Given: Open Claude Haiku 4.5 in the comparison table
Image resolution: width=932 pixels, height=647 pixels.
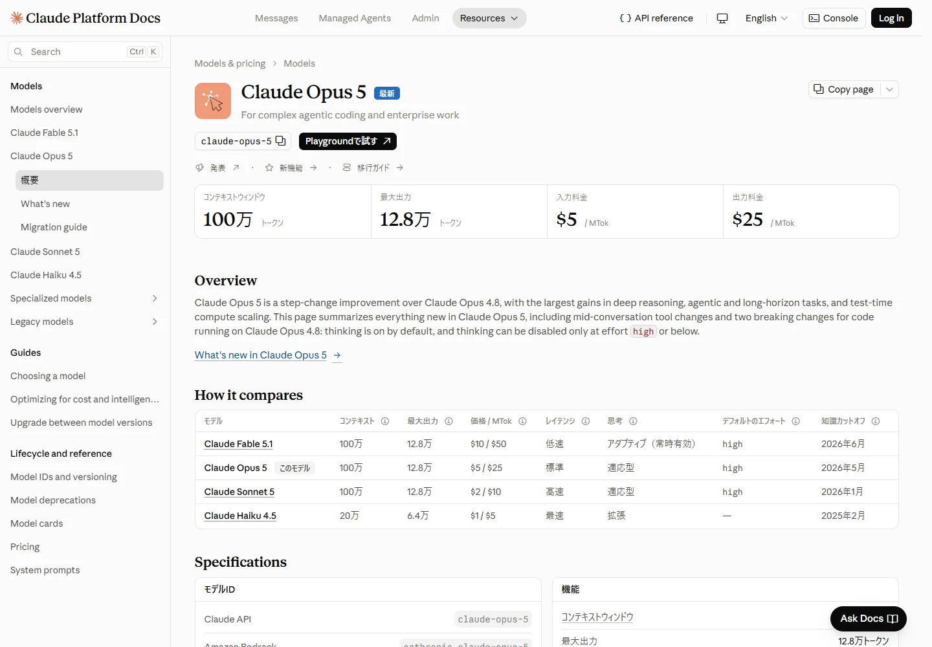Looking at the screenshot, I should tap(240, 516).
